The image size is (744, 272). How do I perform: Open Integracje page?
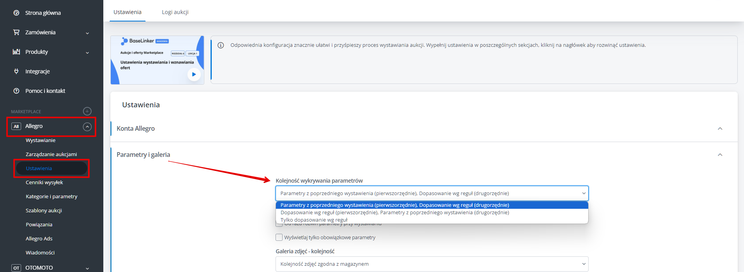coord(38,71)
